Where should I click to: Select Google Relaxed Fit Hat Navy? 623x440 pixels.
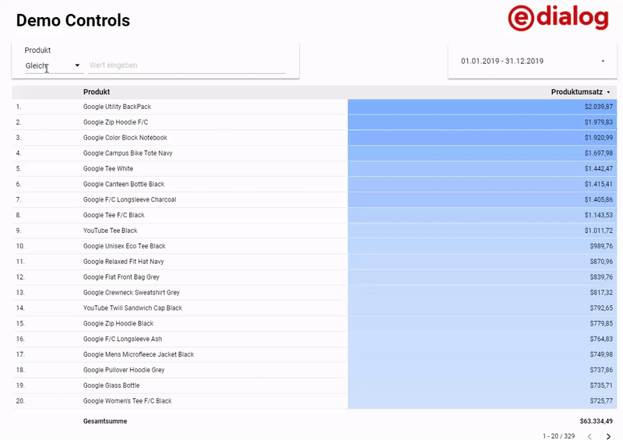coord(123,262)
